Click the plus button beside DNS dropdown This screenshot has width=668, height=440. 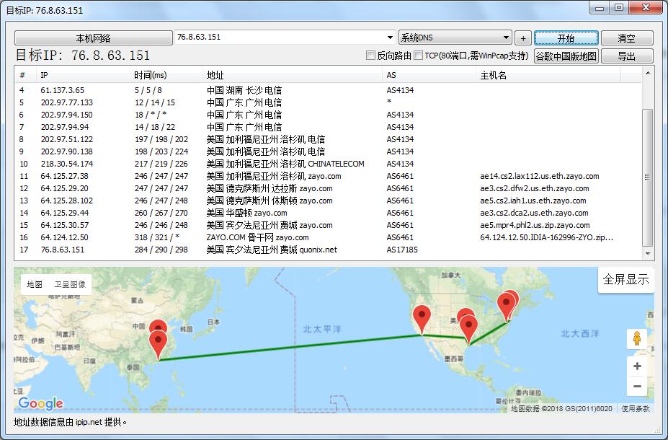point(523,38)
